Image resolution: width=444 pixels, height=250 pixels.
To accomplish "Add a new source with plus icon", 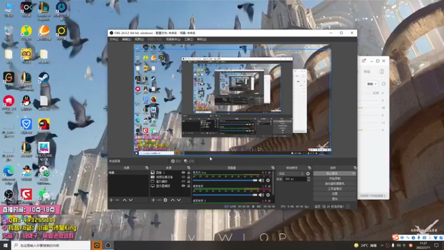I will pos(153,200).
